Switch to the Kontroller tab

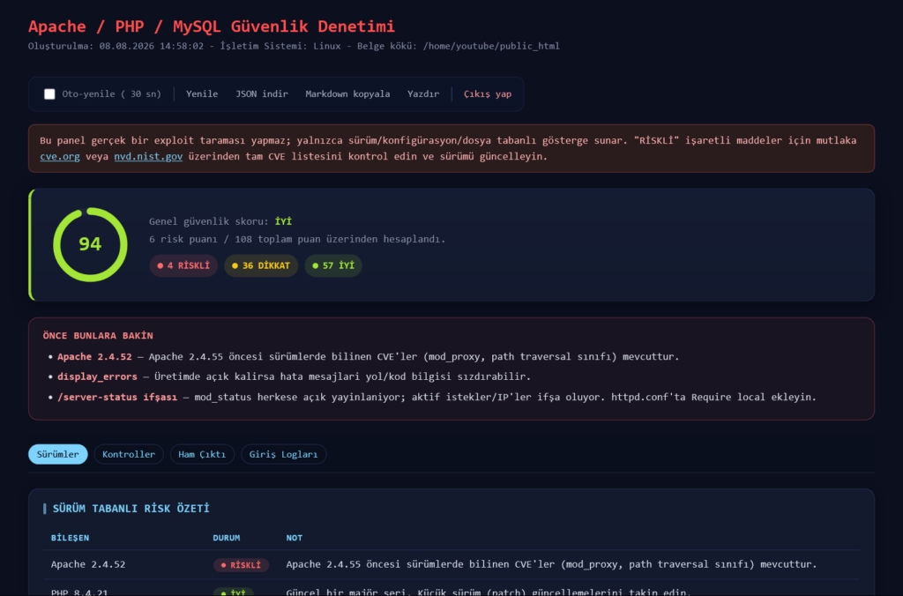pyautogui.click(x=129, y=454)
